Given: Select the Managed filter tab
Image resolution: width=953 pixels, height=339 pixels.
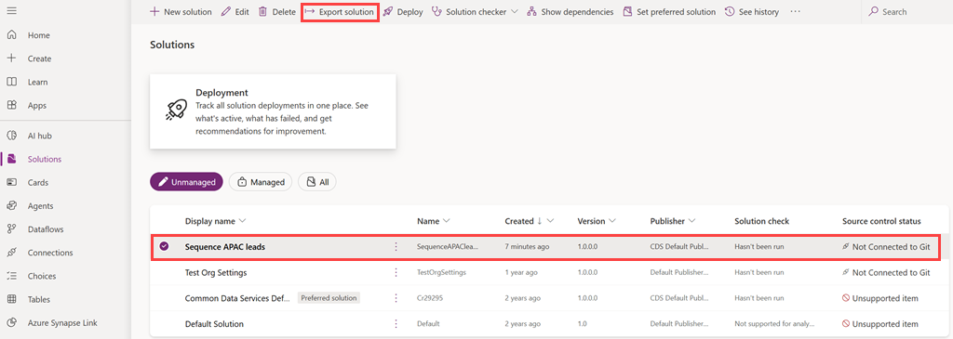Looking at the screenshot, I should (261, 182).
